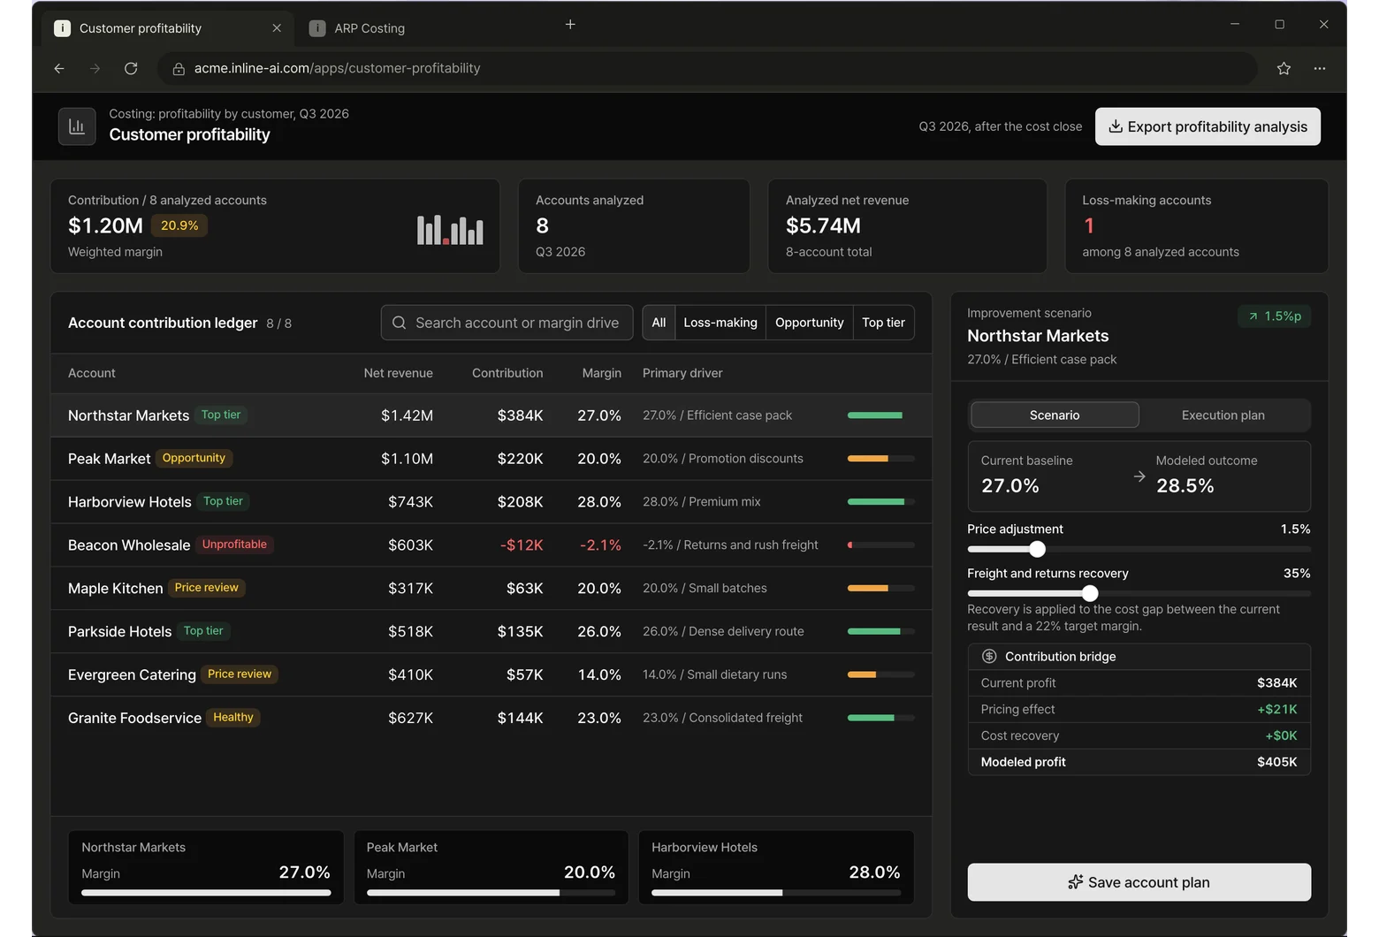Click the arrow between baseline and modeled outcome
This screenshot has height=937, width=1379.
coord(1139,476)
